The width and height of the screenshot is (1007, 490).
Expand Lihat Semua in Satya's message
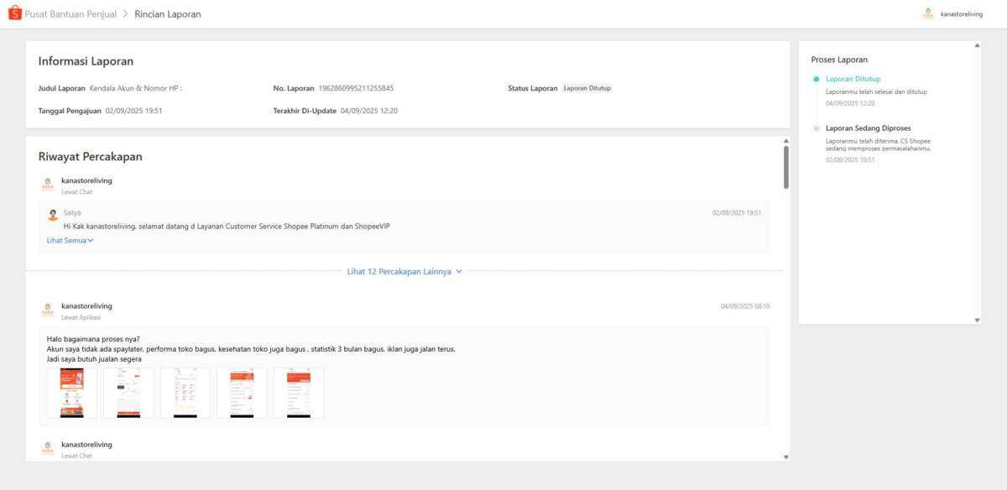point(70,240)
